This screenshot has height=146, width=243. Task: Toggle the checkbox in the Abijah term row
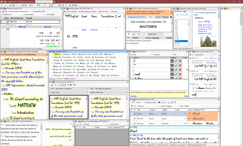[132, 114]
